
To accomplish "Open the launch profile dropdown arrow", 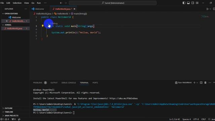I will click(197, 83).
